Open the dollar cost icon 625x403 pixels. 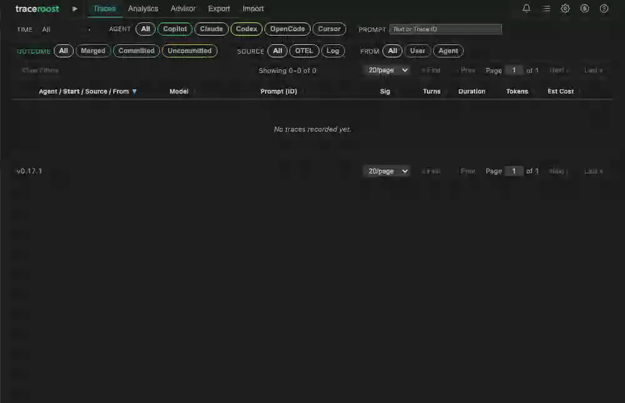point(584,8)
